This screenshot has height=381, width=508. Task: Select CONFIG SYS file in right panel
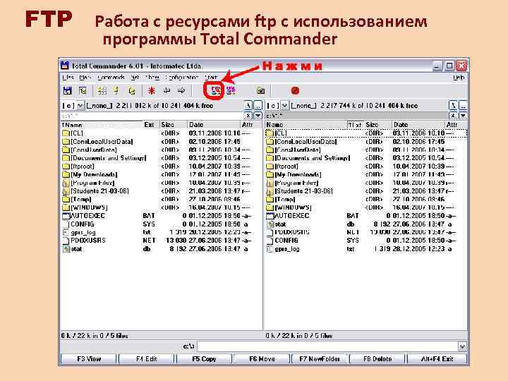click(x=366, y=241)
